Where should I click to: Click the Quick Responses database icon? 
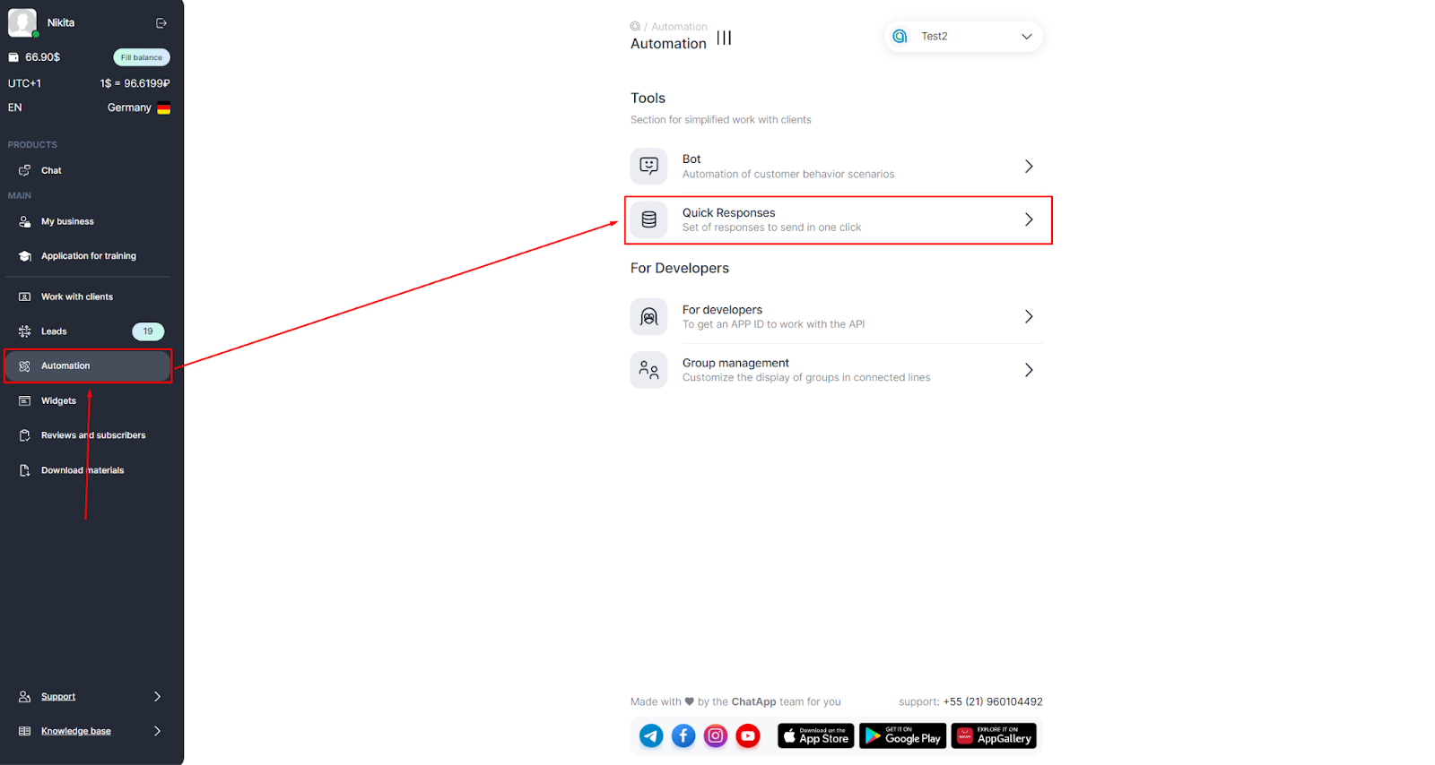click(x=648, y=219)
